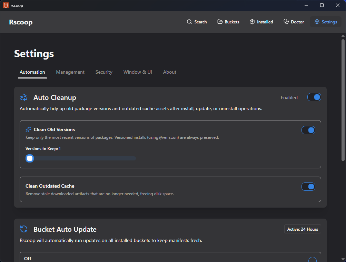
Task: Click the Doctor stethoscope icon
Action: 286,22
